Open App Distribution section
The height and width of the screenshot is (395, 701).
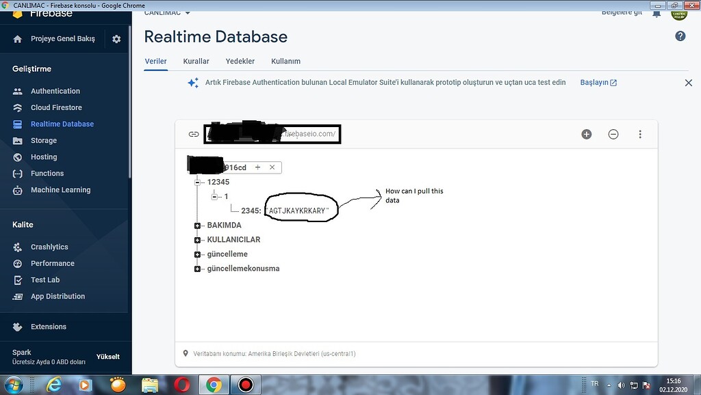click(58, 297)
